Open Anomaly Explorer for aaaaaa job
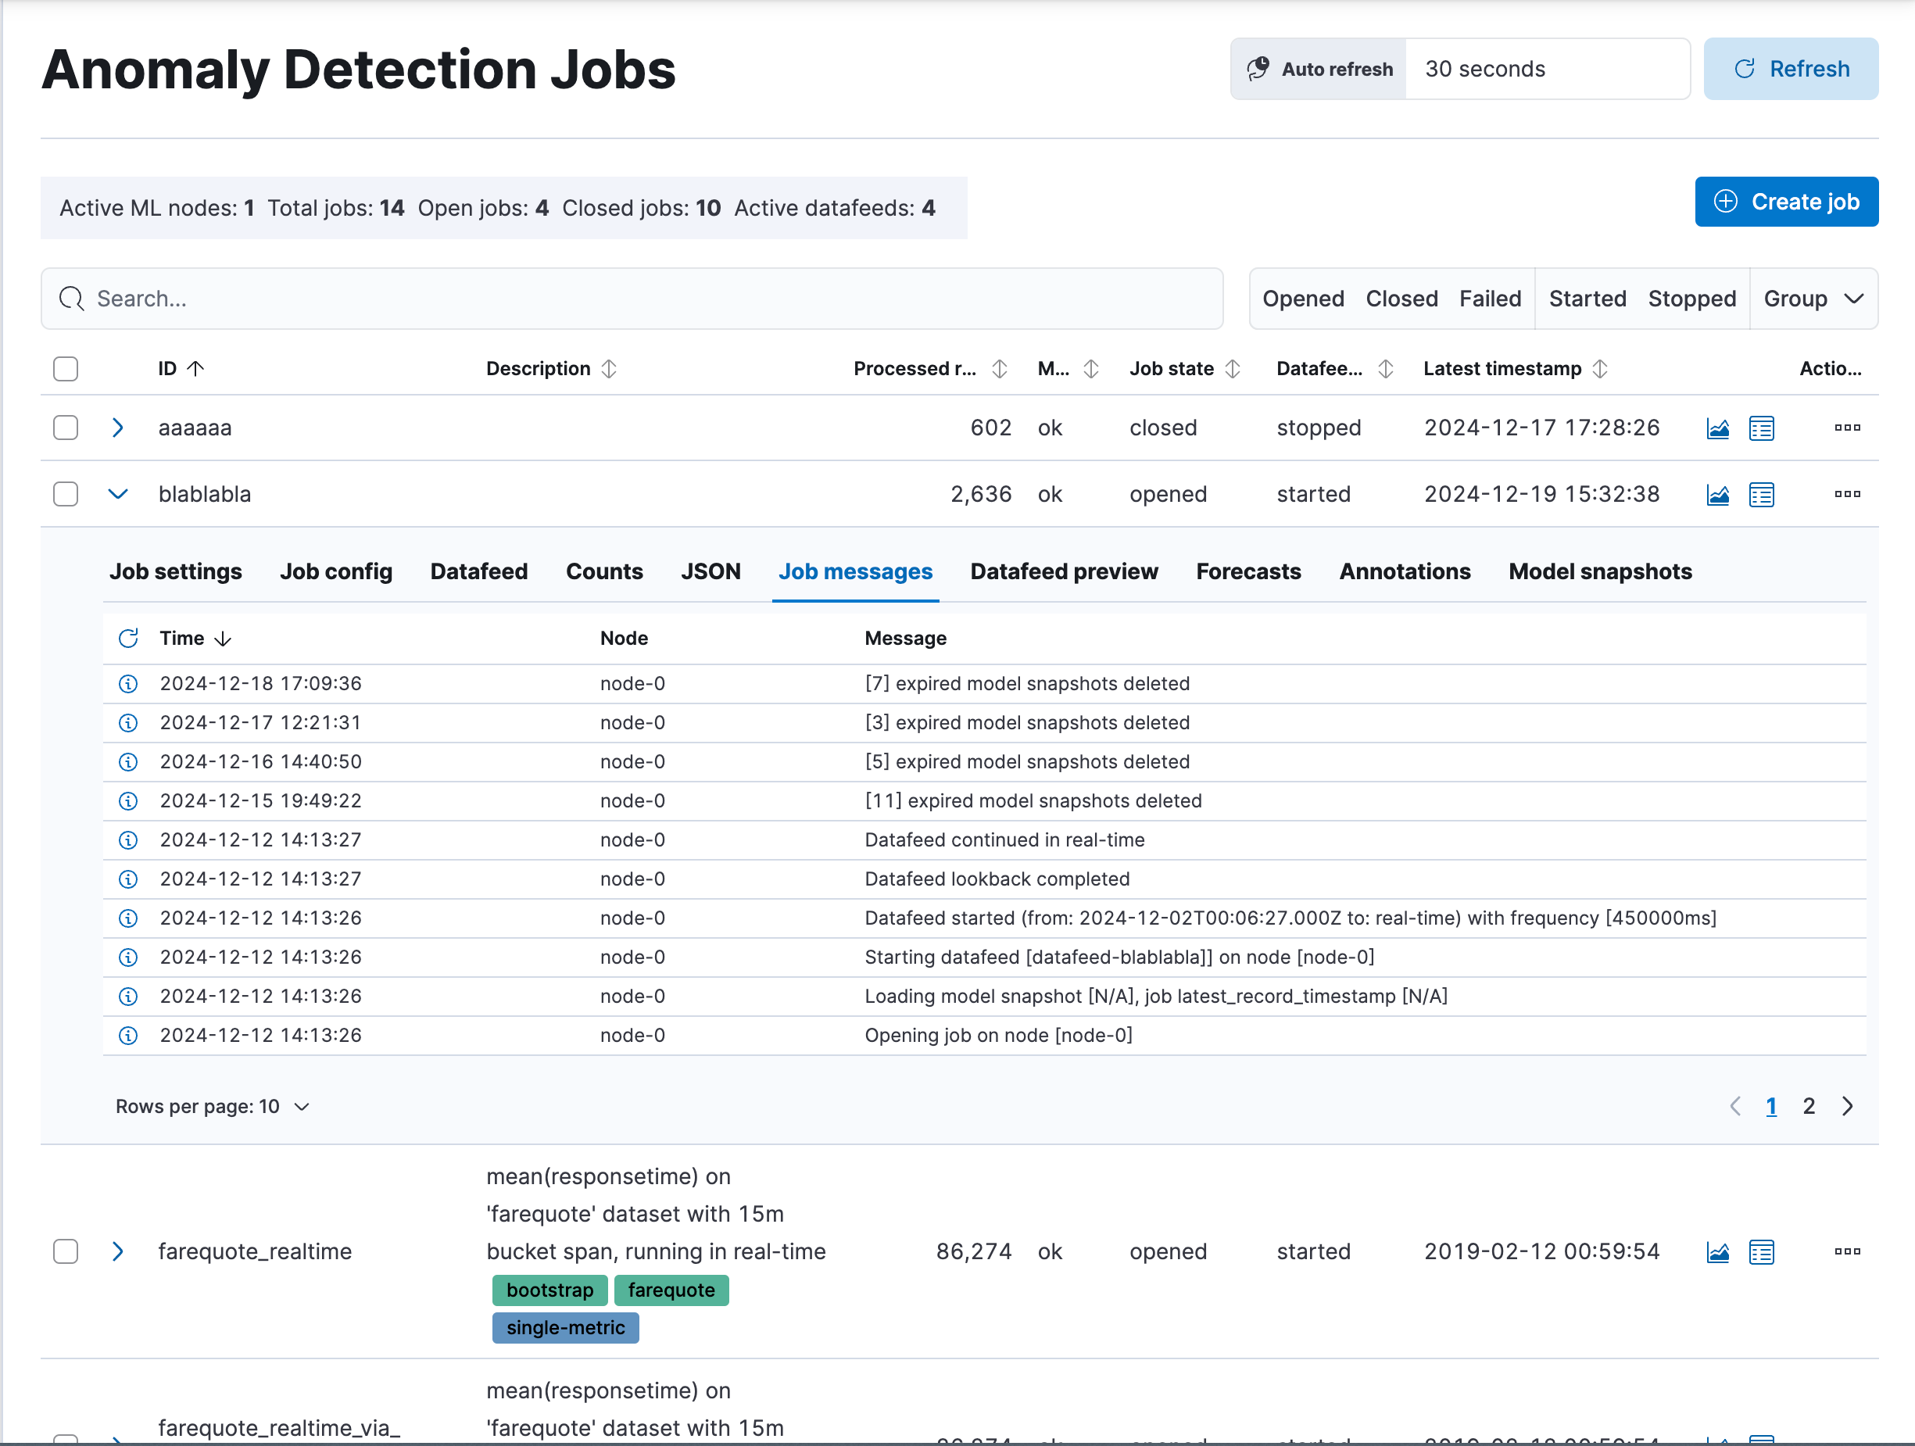Viewport: 1915px width, 1446px height. point(1761,428)
